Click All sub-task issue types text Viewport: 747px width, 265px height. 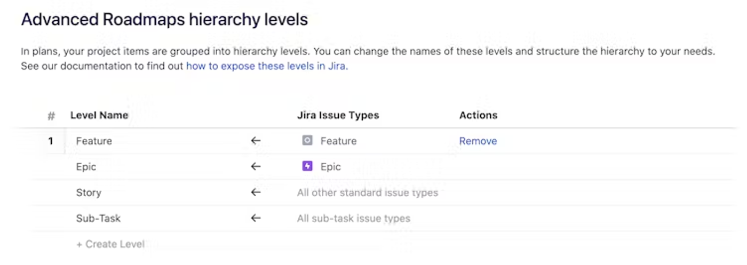pos(353,218)
